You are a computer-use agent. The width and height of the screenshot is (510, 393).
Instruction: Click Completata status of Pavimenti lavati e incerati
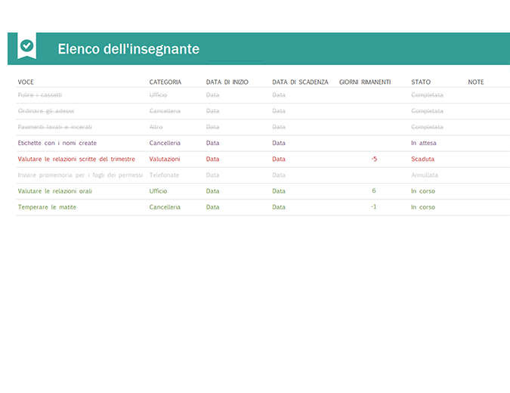click(x=427, y=127)
